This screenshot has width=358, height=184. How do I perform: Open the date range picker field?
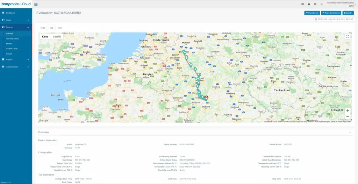pyautogui.click(x=335, y=20)
